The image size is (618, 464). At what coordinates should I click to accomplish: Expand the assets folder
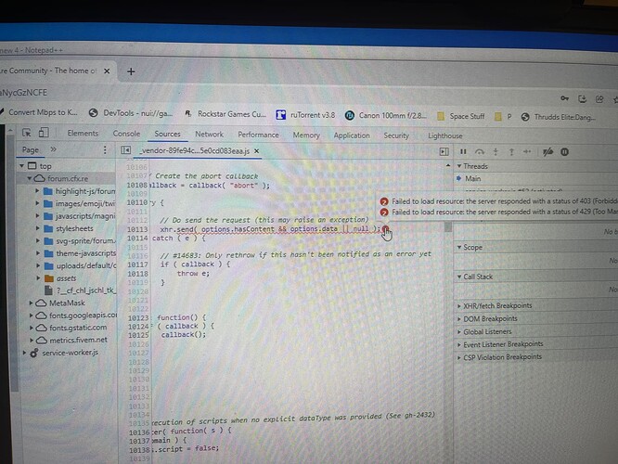click(38, 278)
